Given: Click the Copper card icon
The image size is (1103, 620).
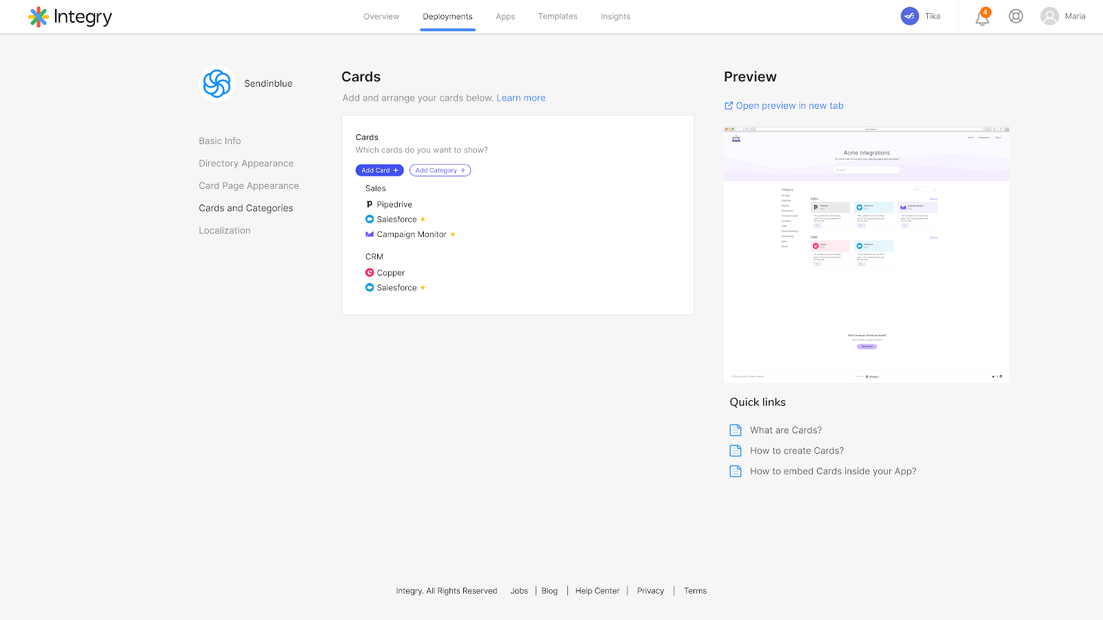Looking at the screenshot, I should coord(370,273).
